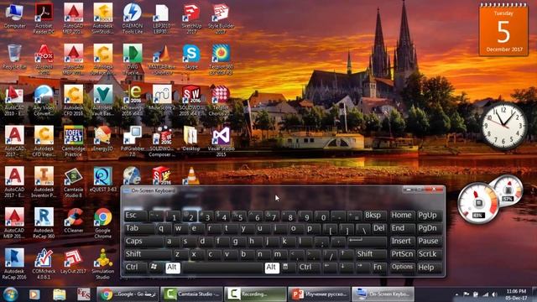Switch to Camtasia Studio taskbar window
The height and width of the screenshot is (302, 537).
pos(192,294)
